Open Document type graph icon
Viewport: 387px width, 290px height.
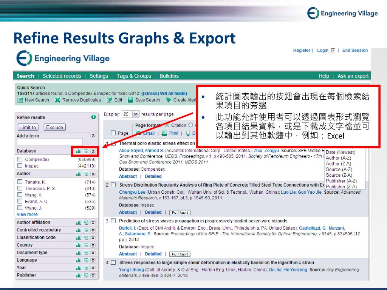78,253
